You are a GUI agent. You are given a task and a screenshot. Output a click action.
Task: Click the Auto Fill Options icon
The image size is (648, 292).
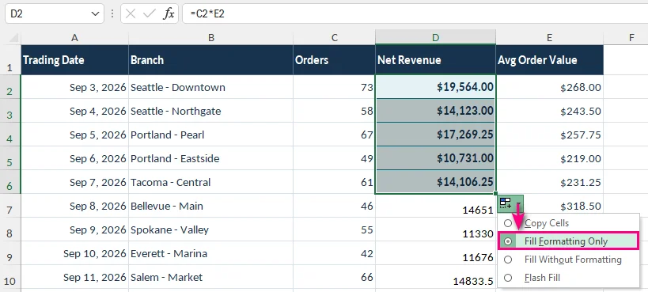pos(510,203)
